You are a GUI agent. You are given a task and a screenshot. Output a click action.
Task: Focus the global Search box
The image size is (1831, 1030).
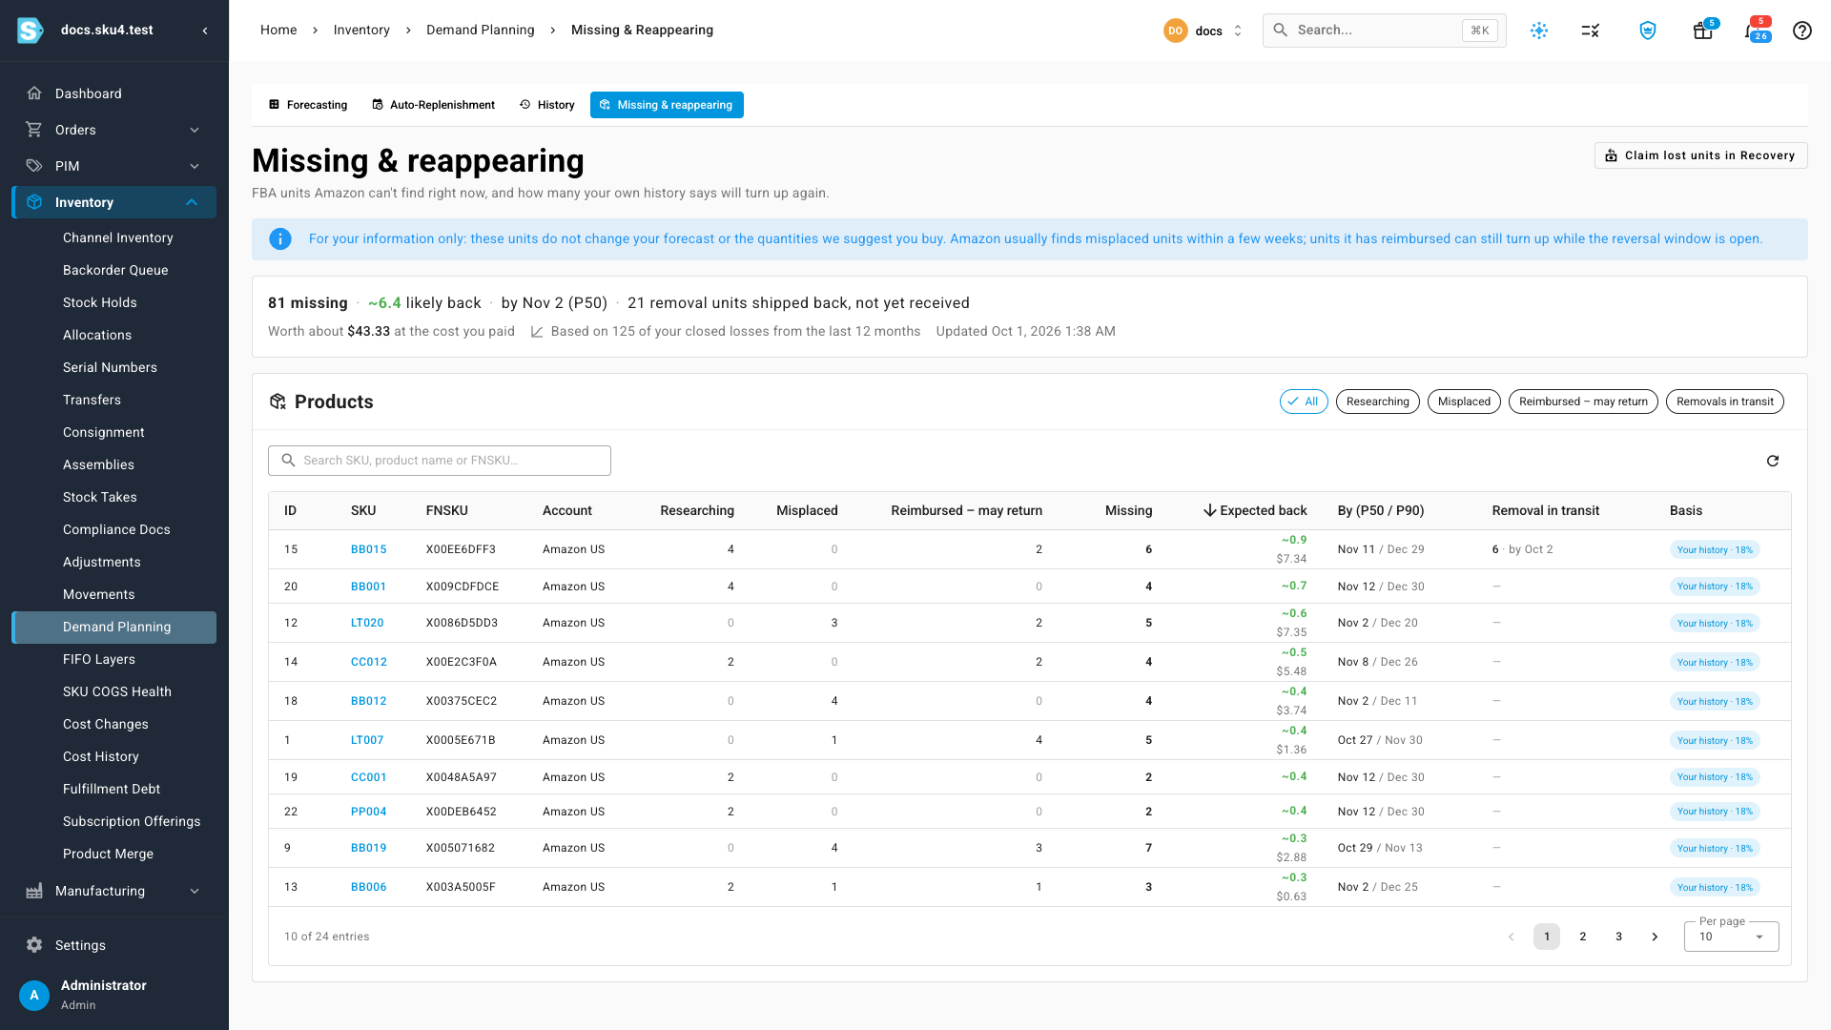pyautogui.click(x=1385, y=31)
